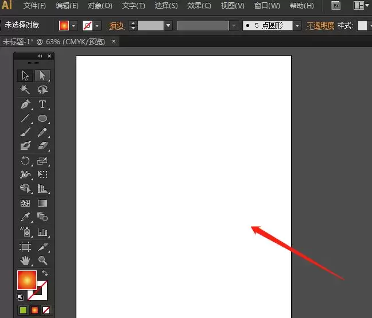Select the Perspective Grid tool
The image size is (372, 318).
[x=42, y=189]
